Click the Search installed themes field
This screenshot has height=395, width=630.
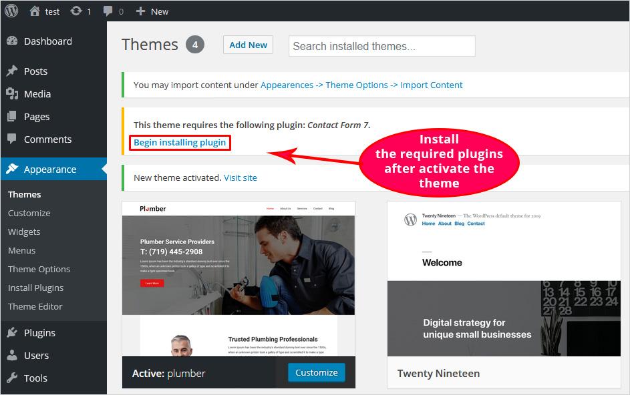(381, 46)
